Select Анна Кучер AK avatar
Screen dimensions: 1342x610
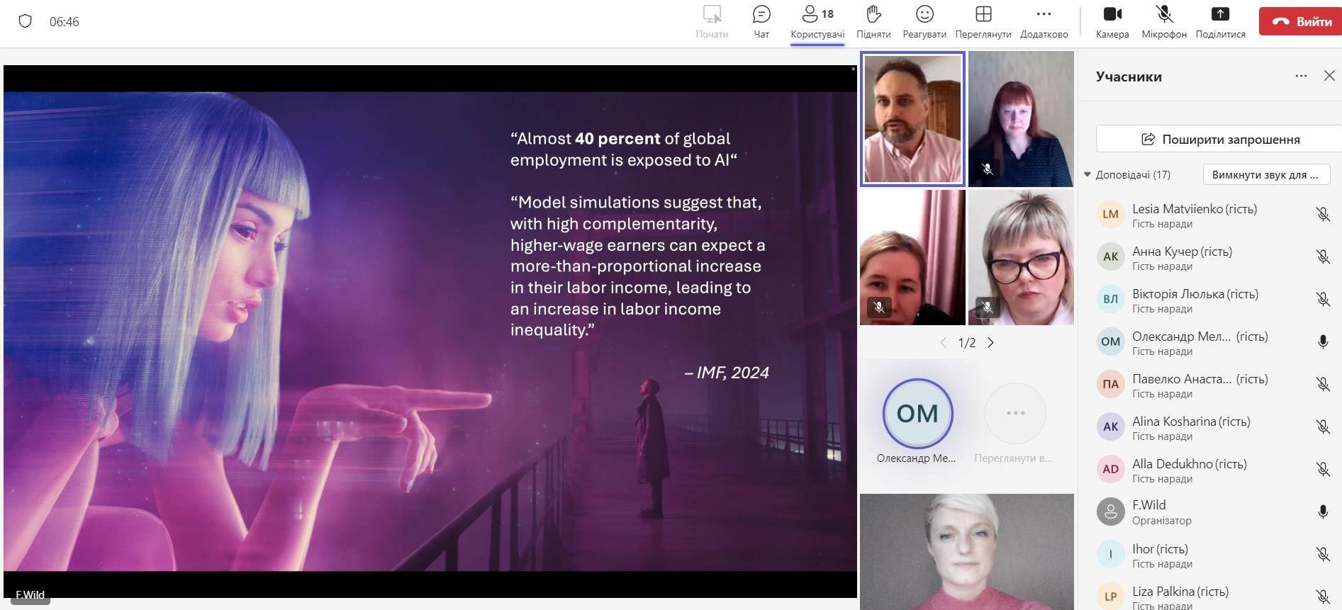tap(1111, 256)
